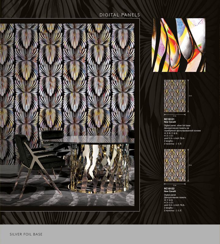Viewport: 220px width, 244px height.
Task: Click New Cavalli label under RC19122
Action: pos(170,192)
